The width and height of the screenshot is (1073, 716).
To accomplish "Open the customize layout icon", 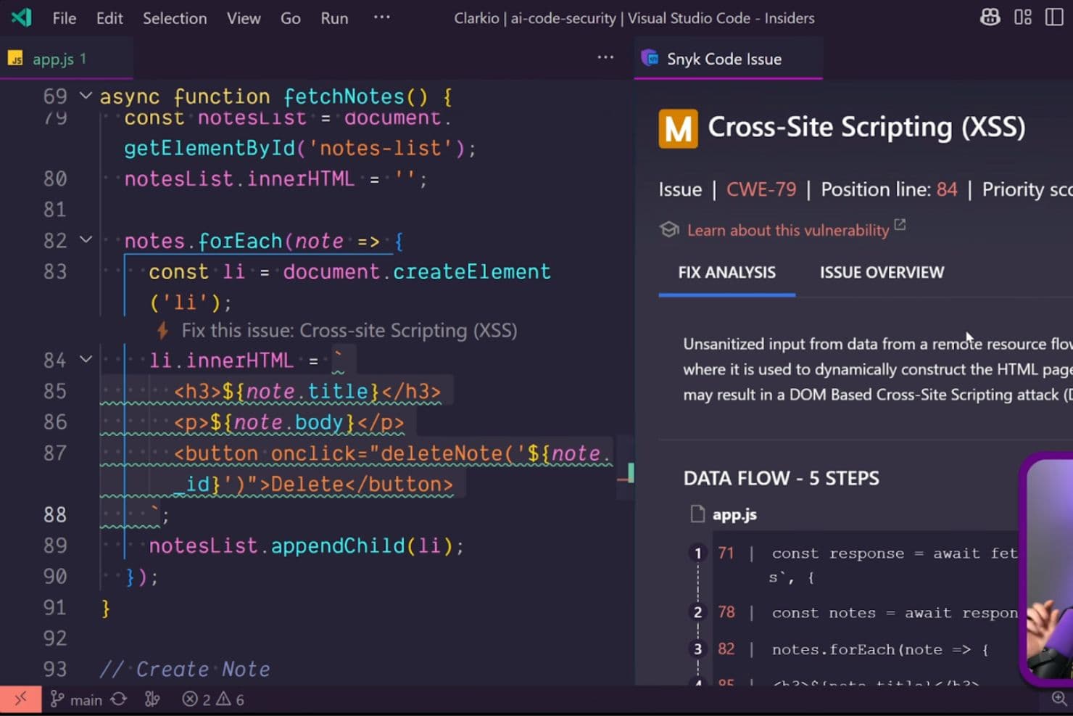I will (x=1023, y=17).
